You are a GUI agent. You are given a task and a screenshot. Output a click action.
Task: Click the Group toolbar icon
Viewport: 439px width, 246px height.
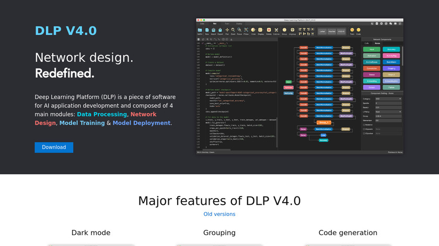tap(284, 30)
